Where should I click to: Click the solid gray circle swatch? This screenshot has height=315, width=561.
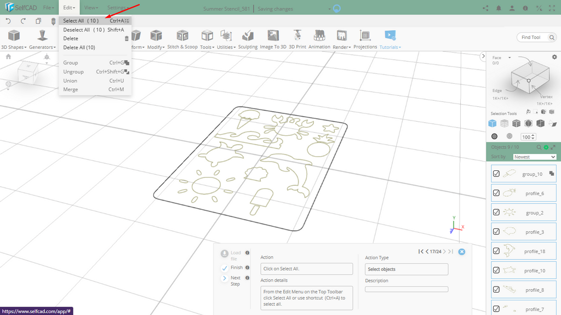coord(494,136)
